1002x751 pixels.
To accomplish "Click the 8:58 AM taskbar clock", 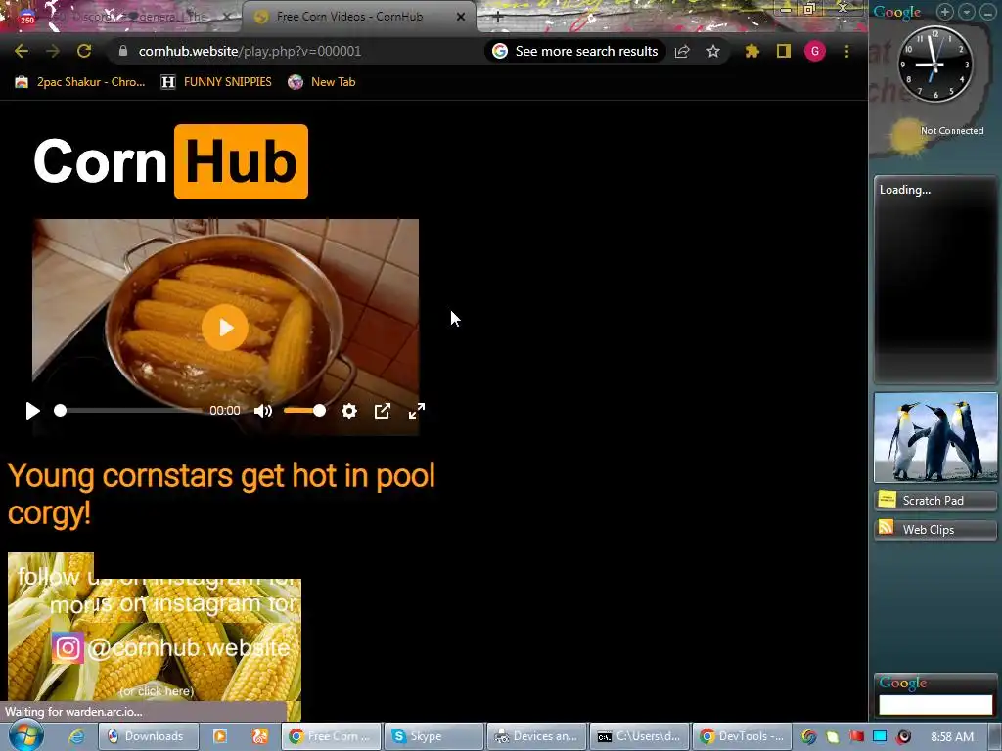I will (951, 737).
